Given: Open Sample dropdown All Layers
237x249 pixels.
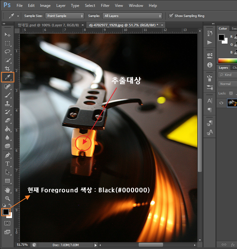Looking at the screenshot, I should [132, 16].
